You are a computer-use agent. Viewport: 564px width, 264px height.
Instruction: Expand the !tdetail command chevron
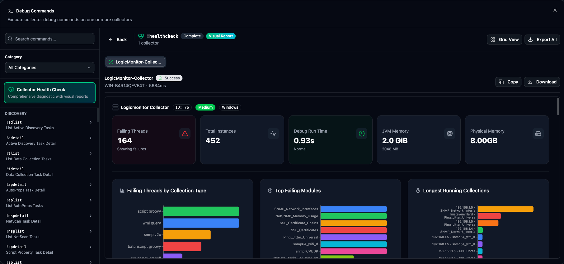coord(91,169)
